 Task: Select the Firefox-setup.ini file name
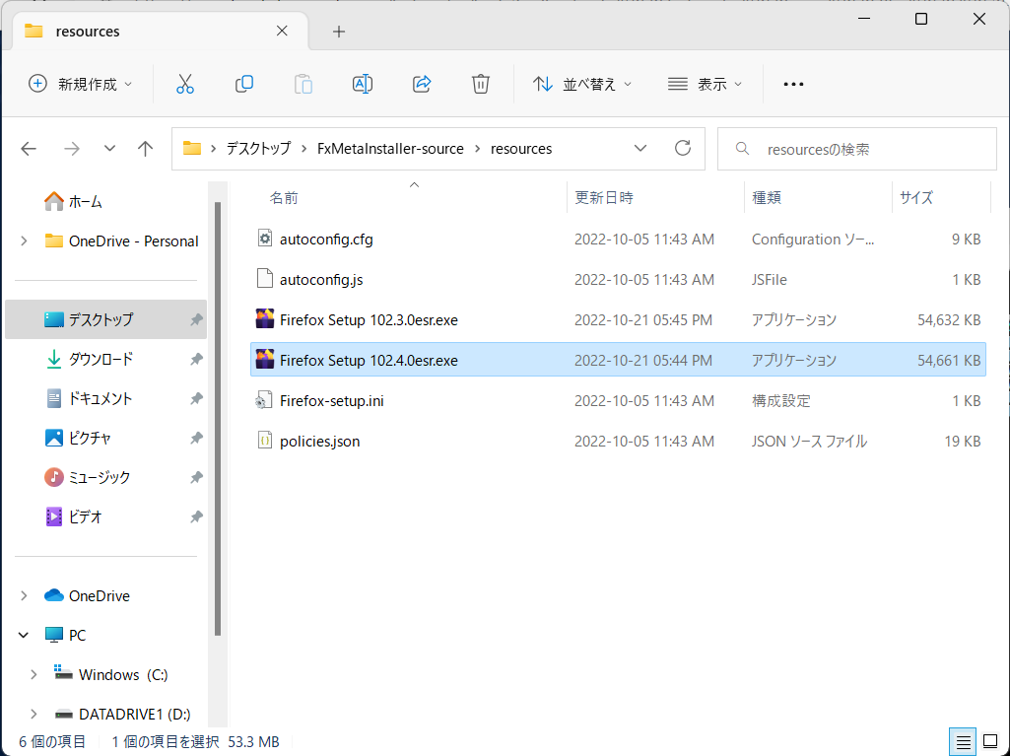click(x=332, y=401)
